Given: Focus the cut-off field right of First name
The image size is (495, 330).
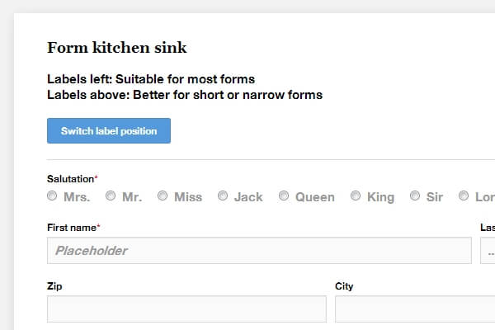Looking at the screenshot, I should coord(488,250).
